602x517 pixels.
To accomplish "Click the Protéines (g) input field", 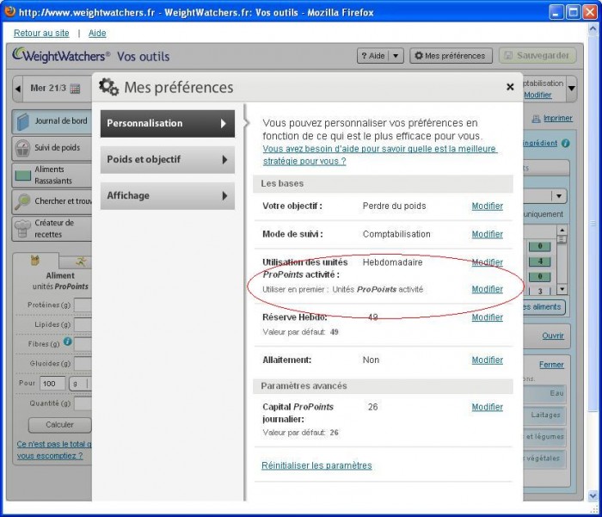I will click(83, 305).
